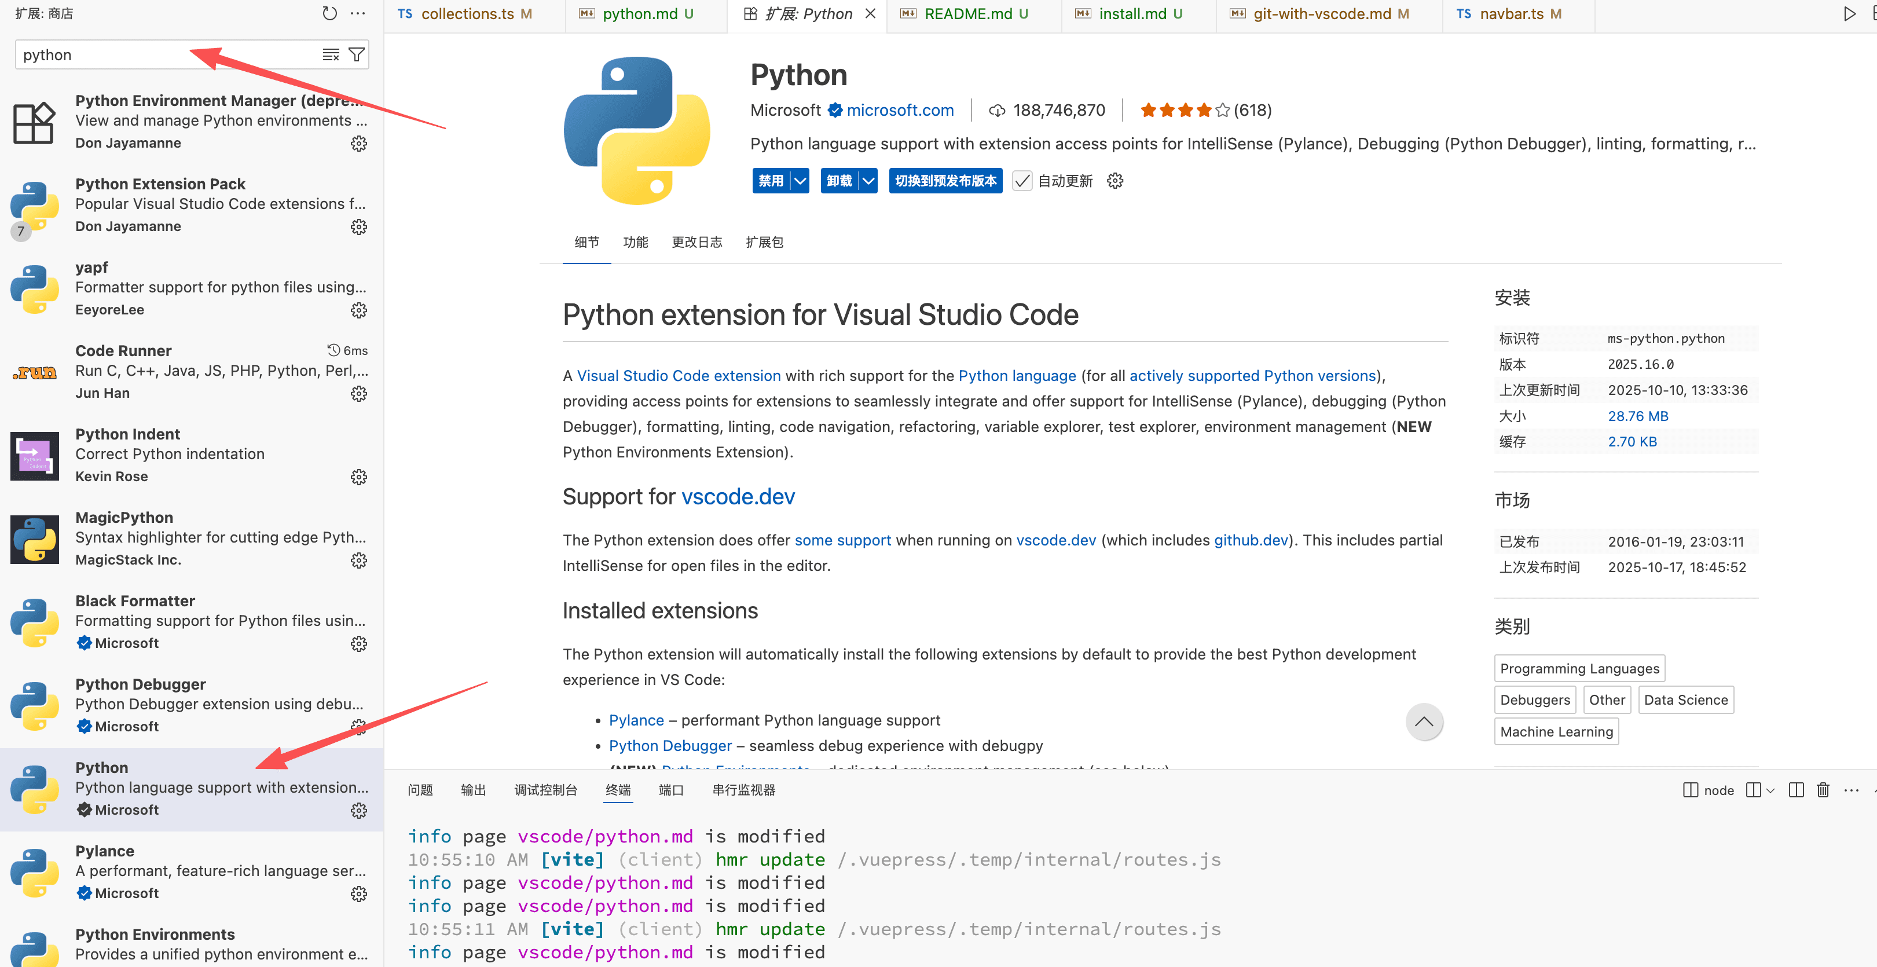Refresh the extensions marketplace list
The width and height of the screenshot is (1877, 967).
tap(329, 13)
